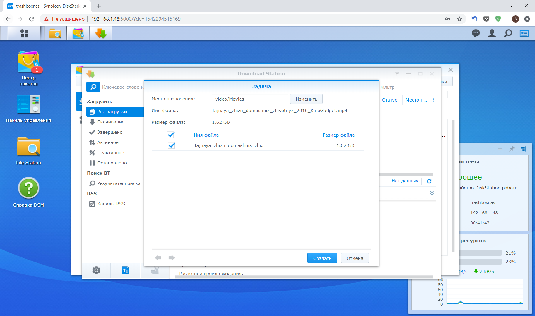The width and height of the screenshot is (535, 316).
Task: Click the Нет данных status text
Action: [x=405, y=181]
